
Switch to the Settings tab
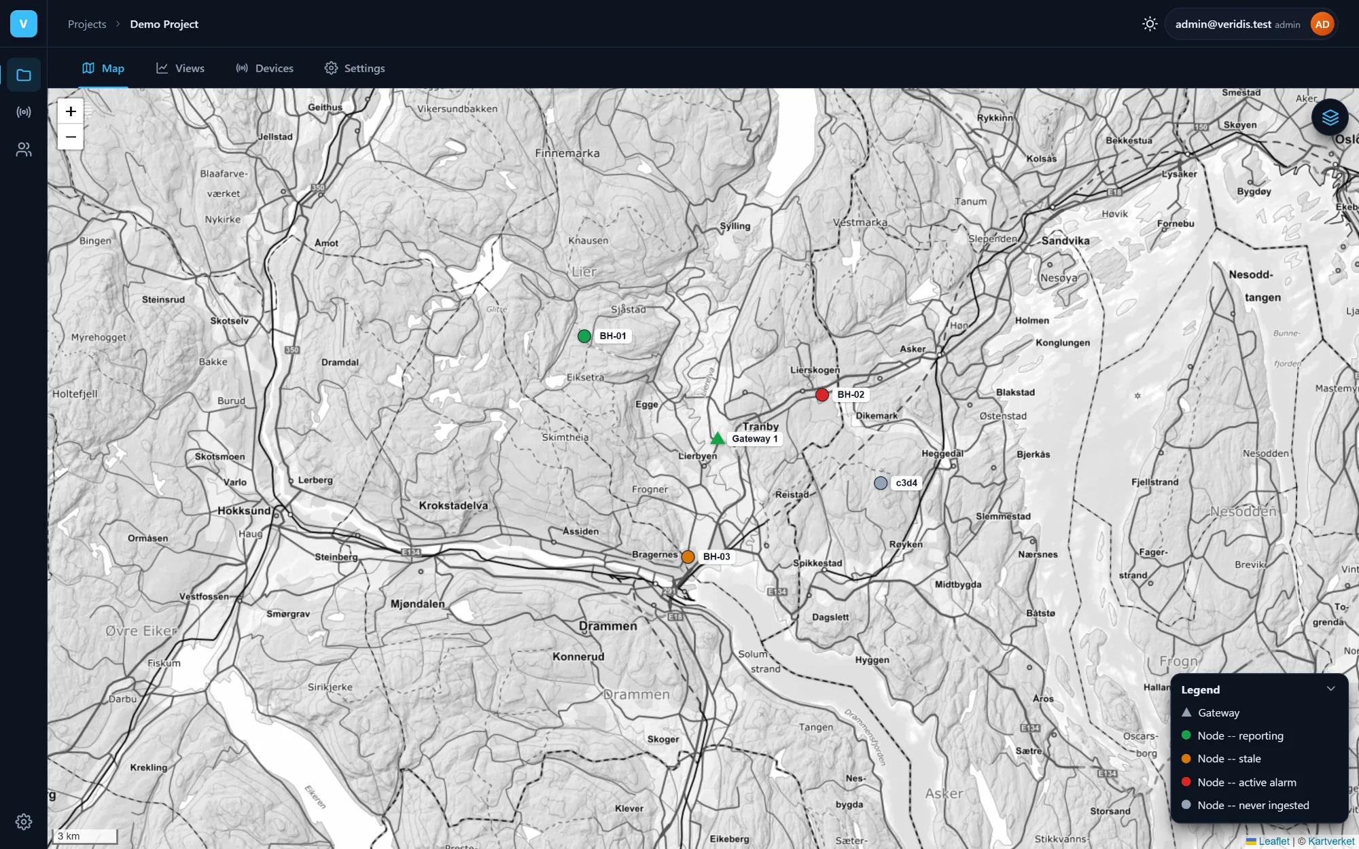click(355, 68)
